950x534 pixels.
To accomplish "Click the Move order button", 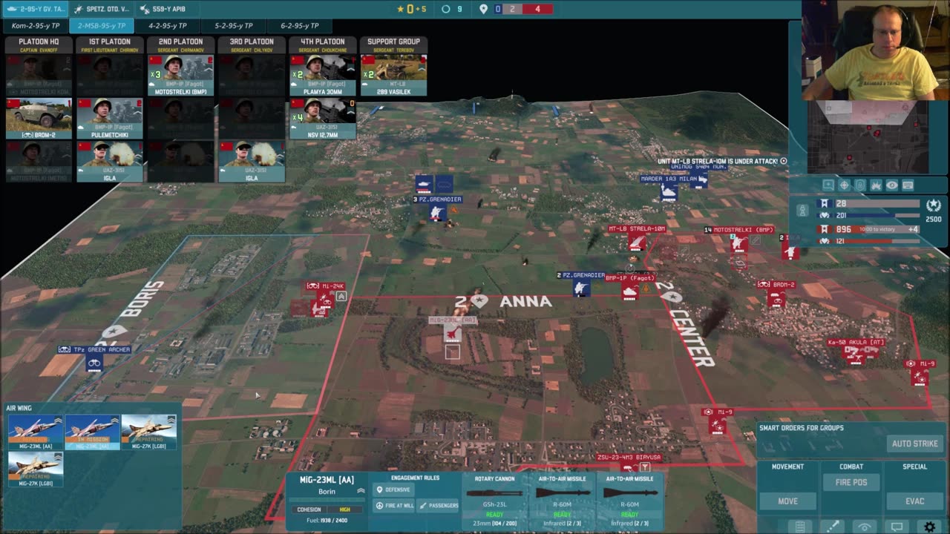I will click(787, 501).
